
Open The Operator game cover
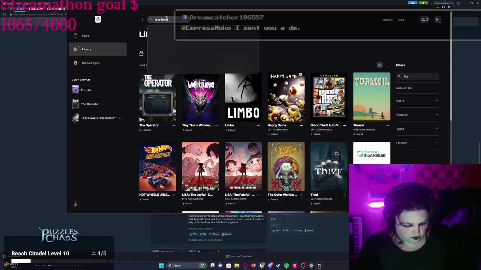pyautogui.click(x=158, y=97)
